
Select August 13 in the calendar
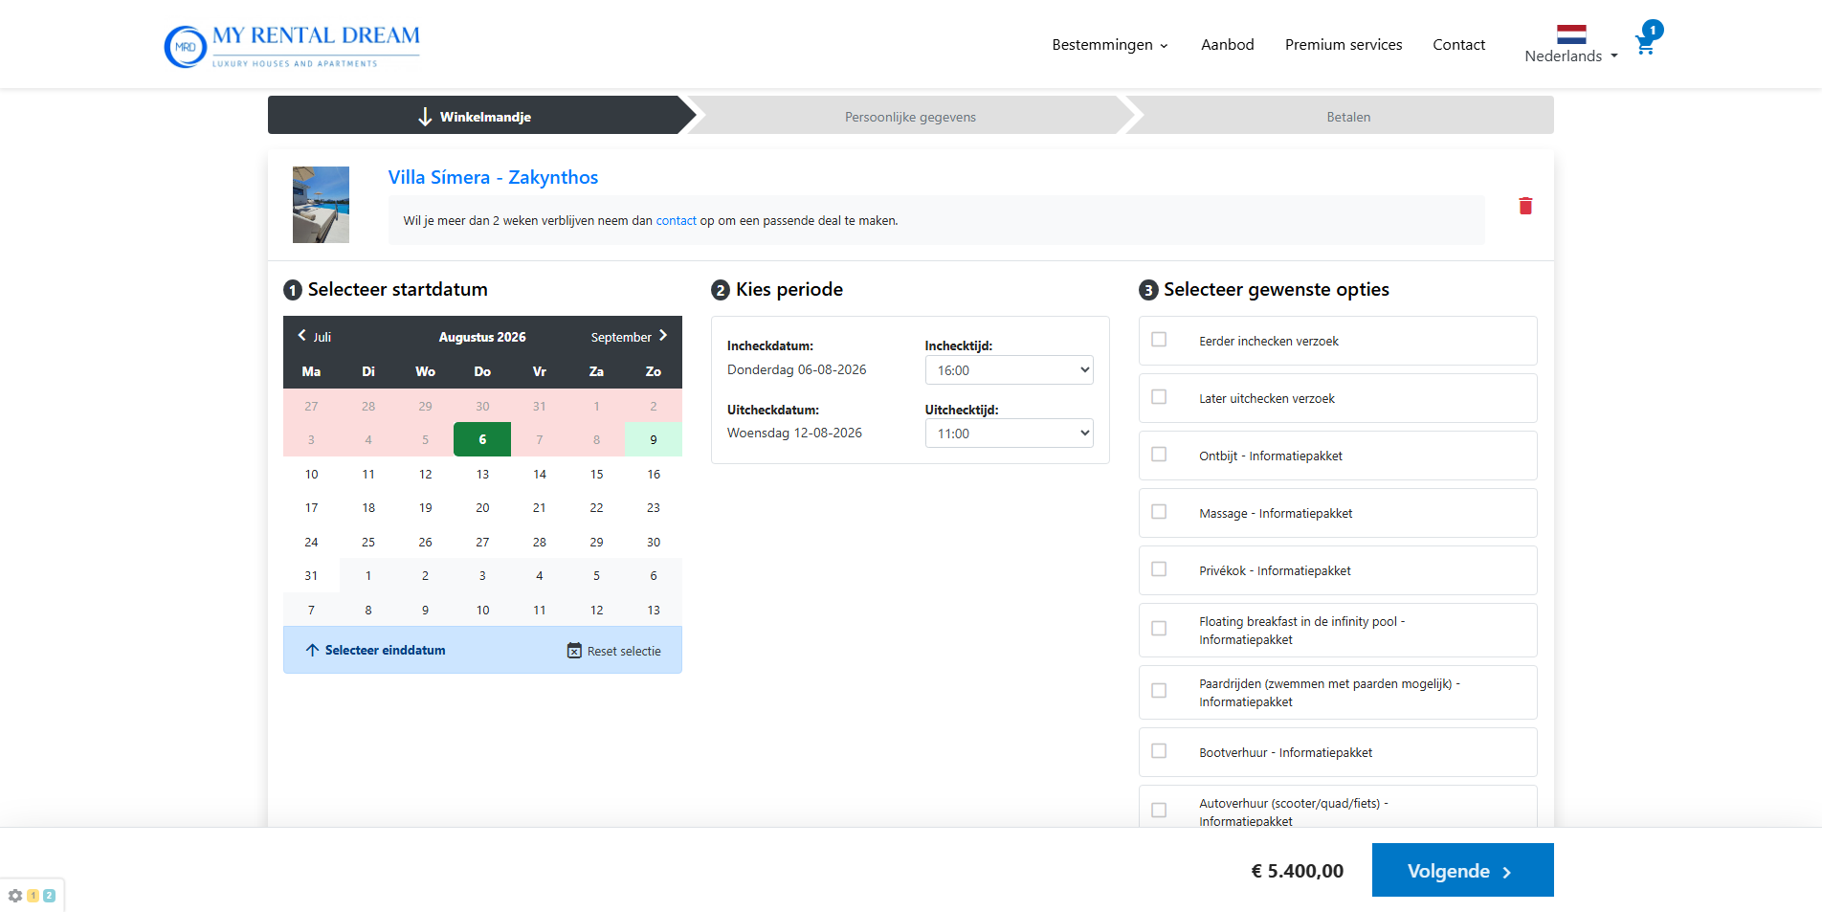(x=482, y=475)
